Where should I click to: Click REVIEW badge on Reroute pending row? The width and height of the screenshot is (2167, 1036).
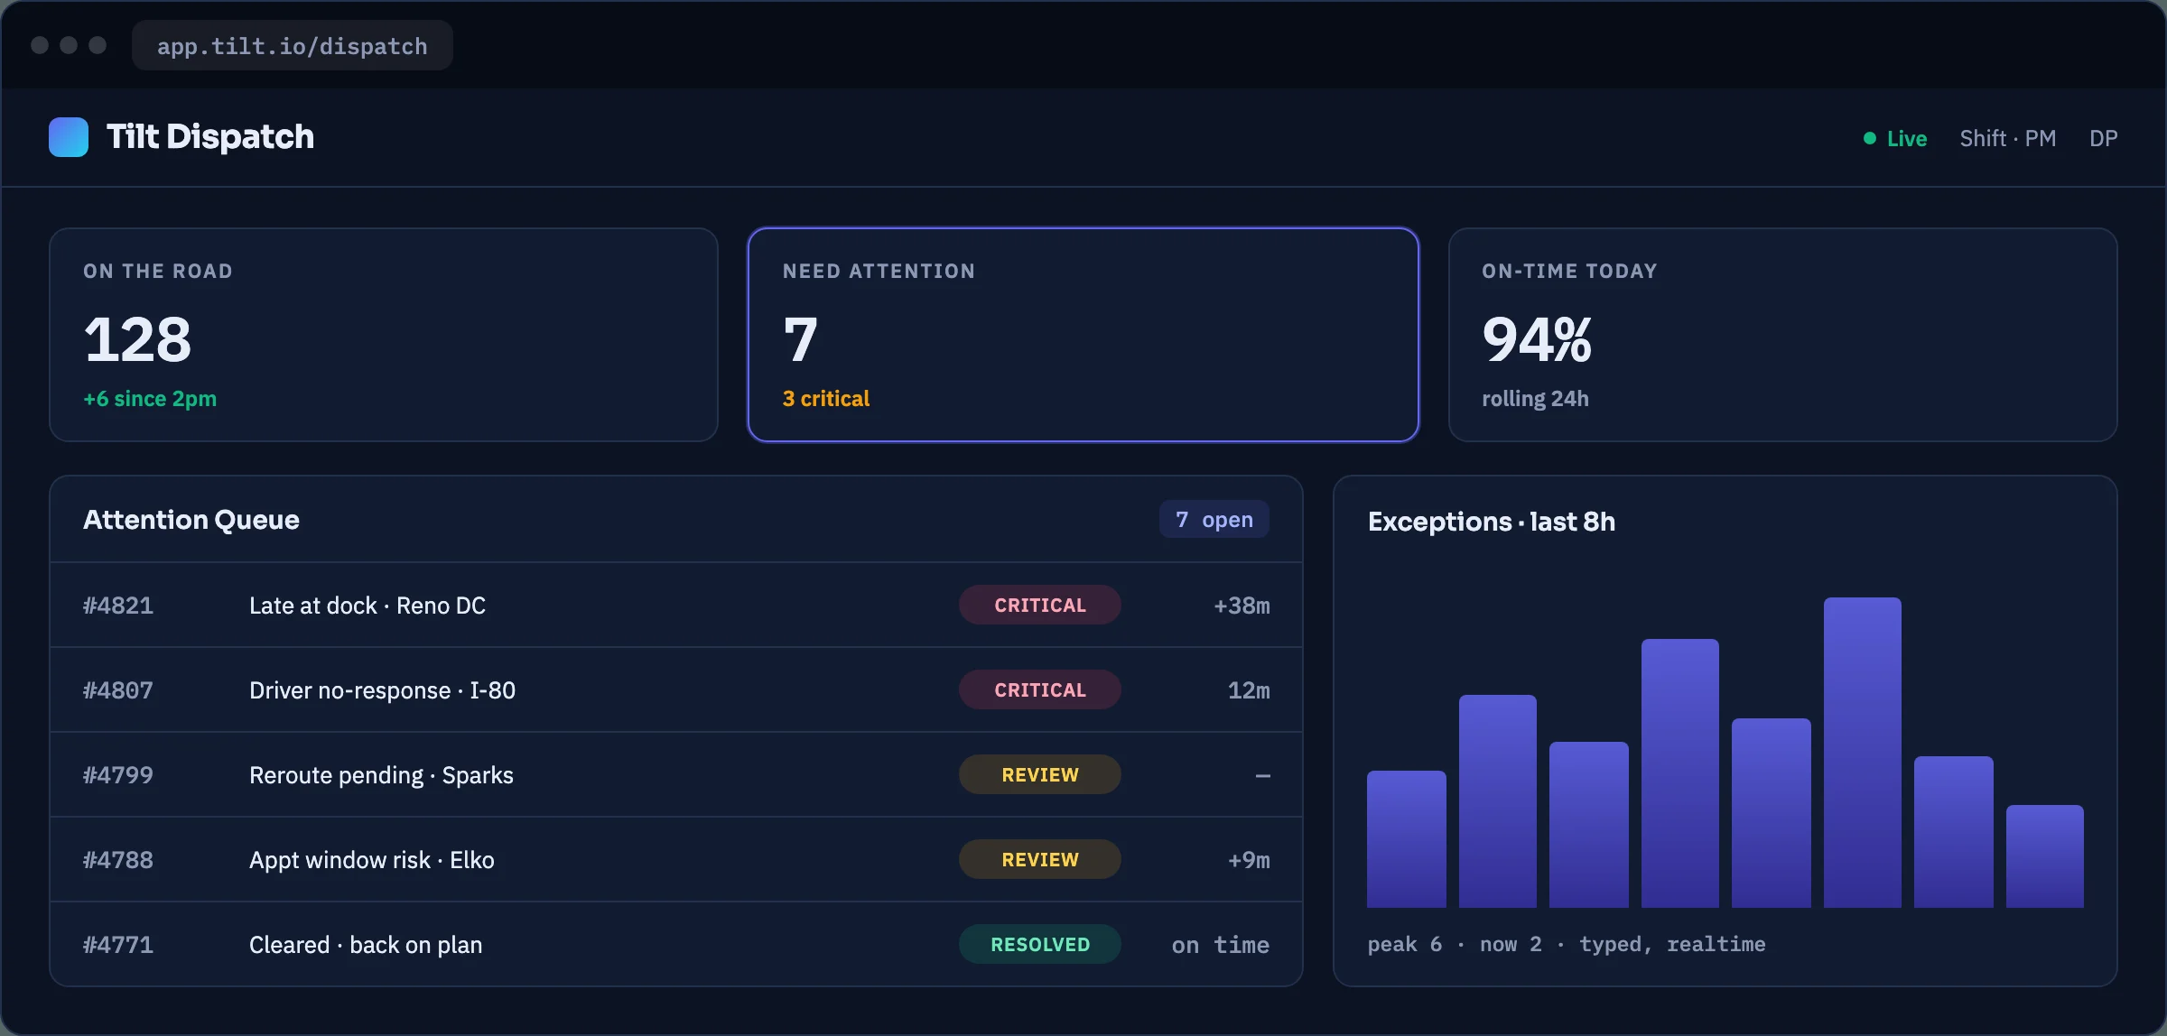tap(1040, 775)
